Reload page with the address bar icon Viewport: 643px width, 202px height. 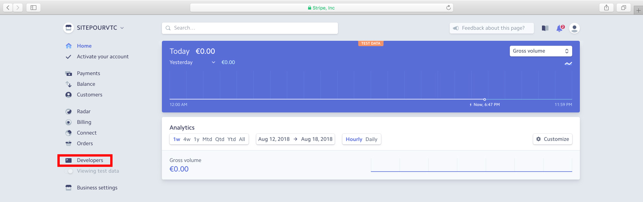(448, 8)
